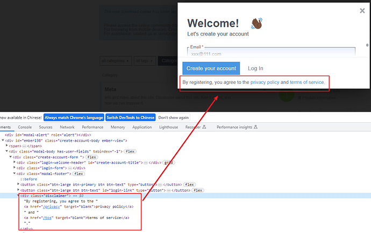The width and height of the screenshot is (371, 233).
Task: Expand the login-form div
Action: [15, 168]
